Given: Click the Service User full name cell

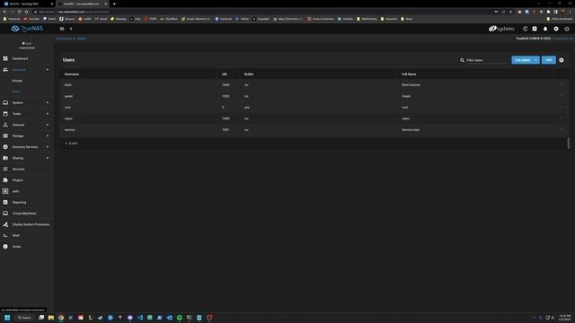Looking at the screenshot, I should tap(411, 129).
